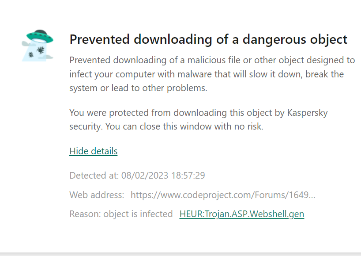Image resolution: width=361 pixels, height=256 pixels.
Task: Click the detection time 18:57:29
Action: 188,176
